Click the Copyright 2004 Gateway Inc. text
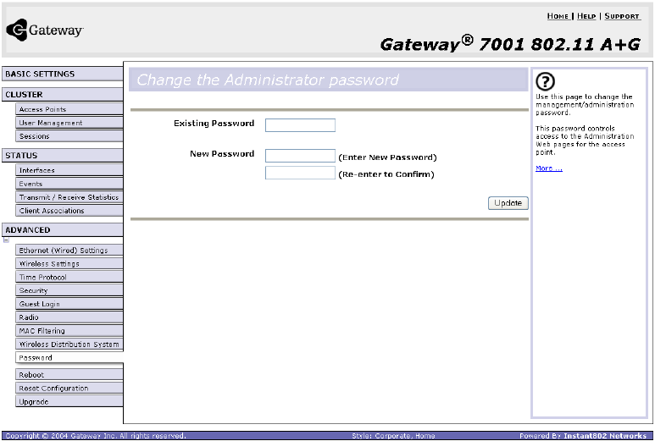Image resolution: width=655 pixels, height=441 pixels. pyautogui.click(x=95, y=436)
